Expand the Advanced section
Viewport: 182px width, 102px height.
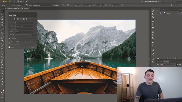[10, 39]
